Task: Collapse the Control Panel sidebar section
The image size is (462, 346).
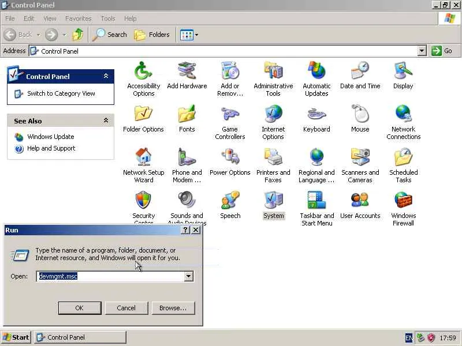Action: point(106,76)
